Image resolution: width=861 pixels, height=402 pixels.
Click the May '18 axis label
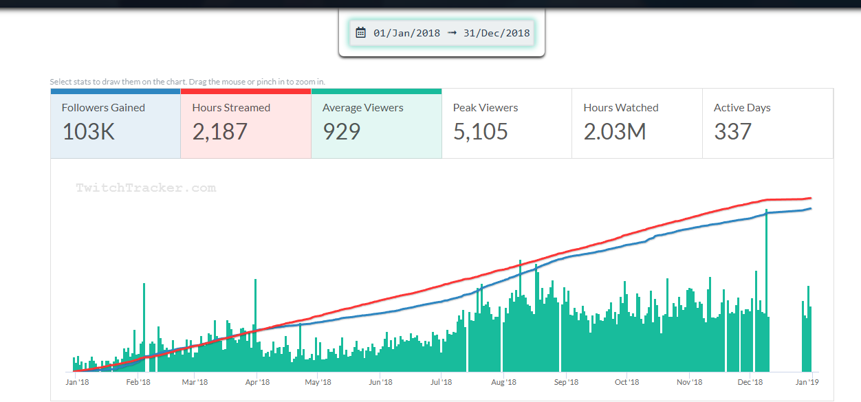tap(318, 382)
